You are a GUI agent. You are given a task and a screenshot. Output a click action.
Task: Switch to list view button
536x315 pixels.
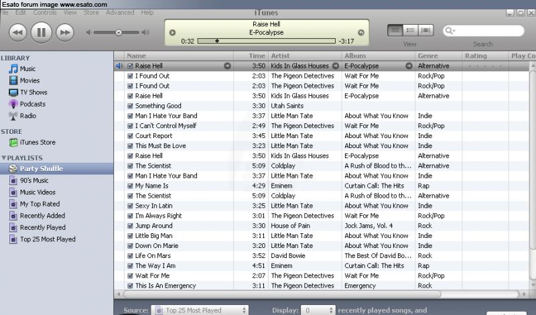[395, 30]
